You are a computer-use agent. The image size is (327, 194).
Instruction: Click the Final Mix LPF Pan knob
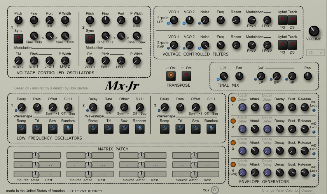tap(239, 76)
